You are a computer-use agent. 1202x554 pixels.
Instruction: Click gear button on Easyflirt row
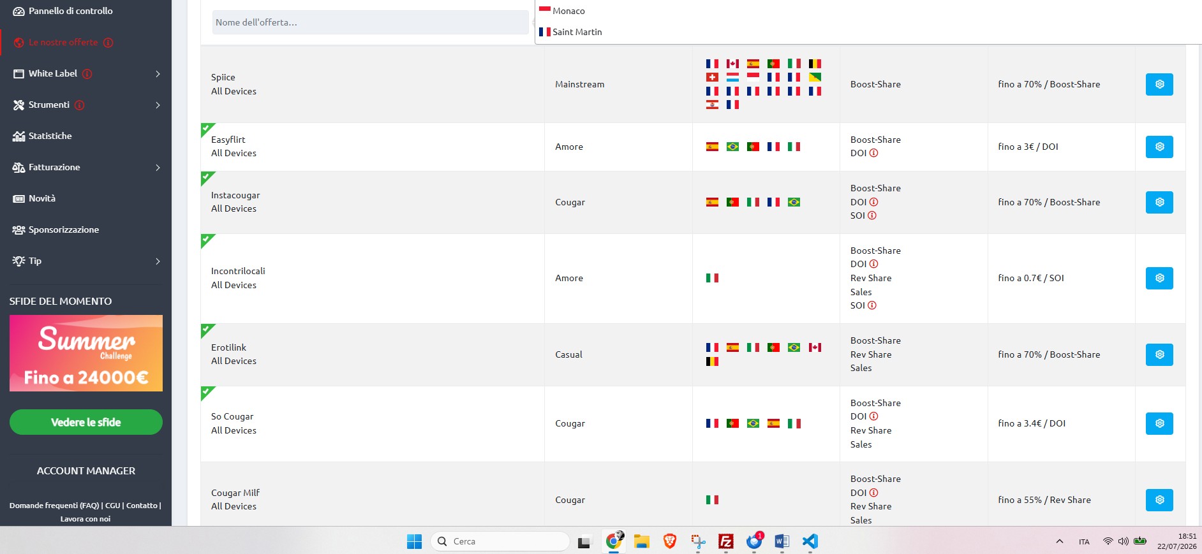1159,147
